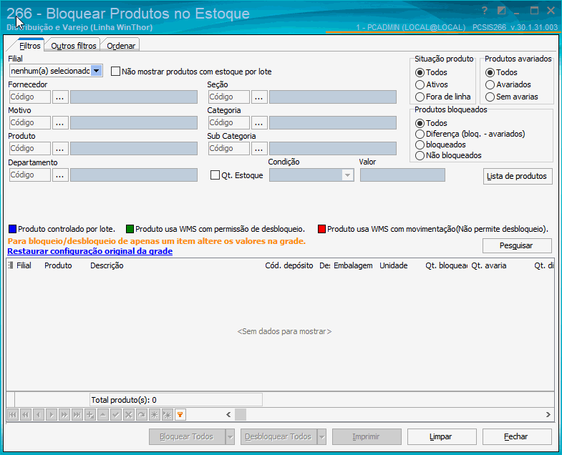Switch to the Outros filtros tab
Image resolution: width=562 pixels, height=455 pixels.
(74, 46)
